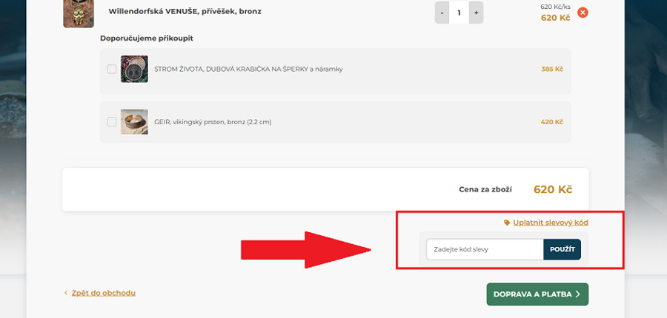Decrease quantity with the minus button

click(x=442, y=13)
